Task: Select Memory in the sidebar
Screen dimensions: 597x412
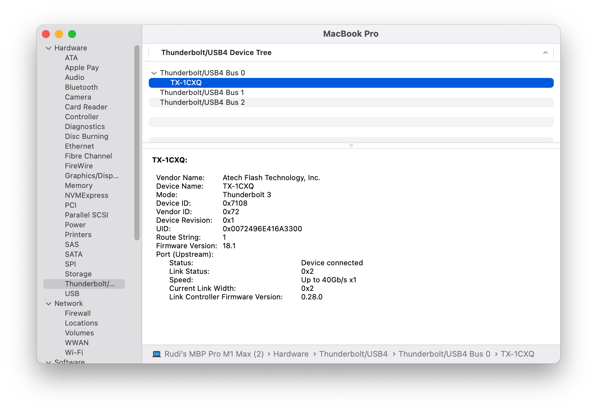Action: 79,186
